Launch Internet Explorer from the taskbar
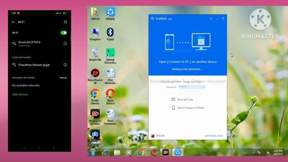288x162 pixels. (x=105, y=153)
